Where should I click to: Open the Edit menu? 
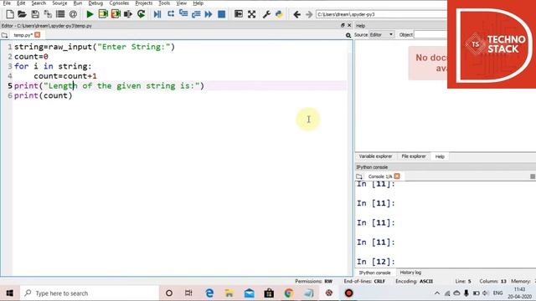21,3
